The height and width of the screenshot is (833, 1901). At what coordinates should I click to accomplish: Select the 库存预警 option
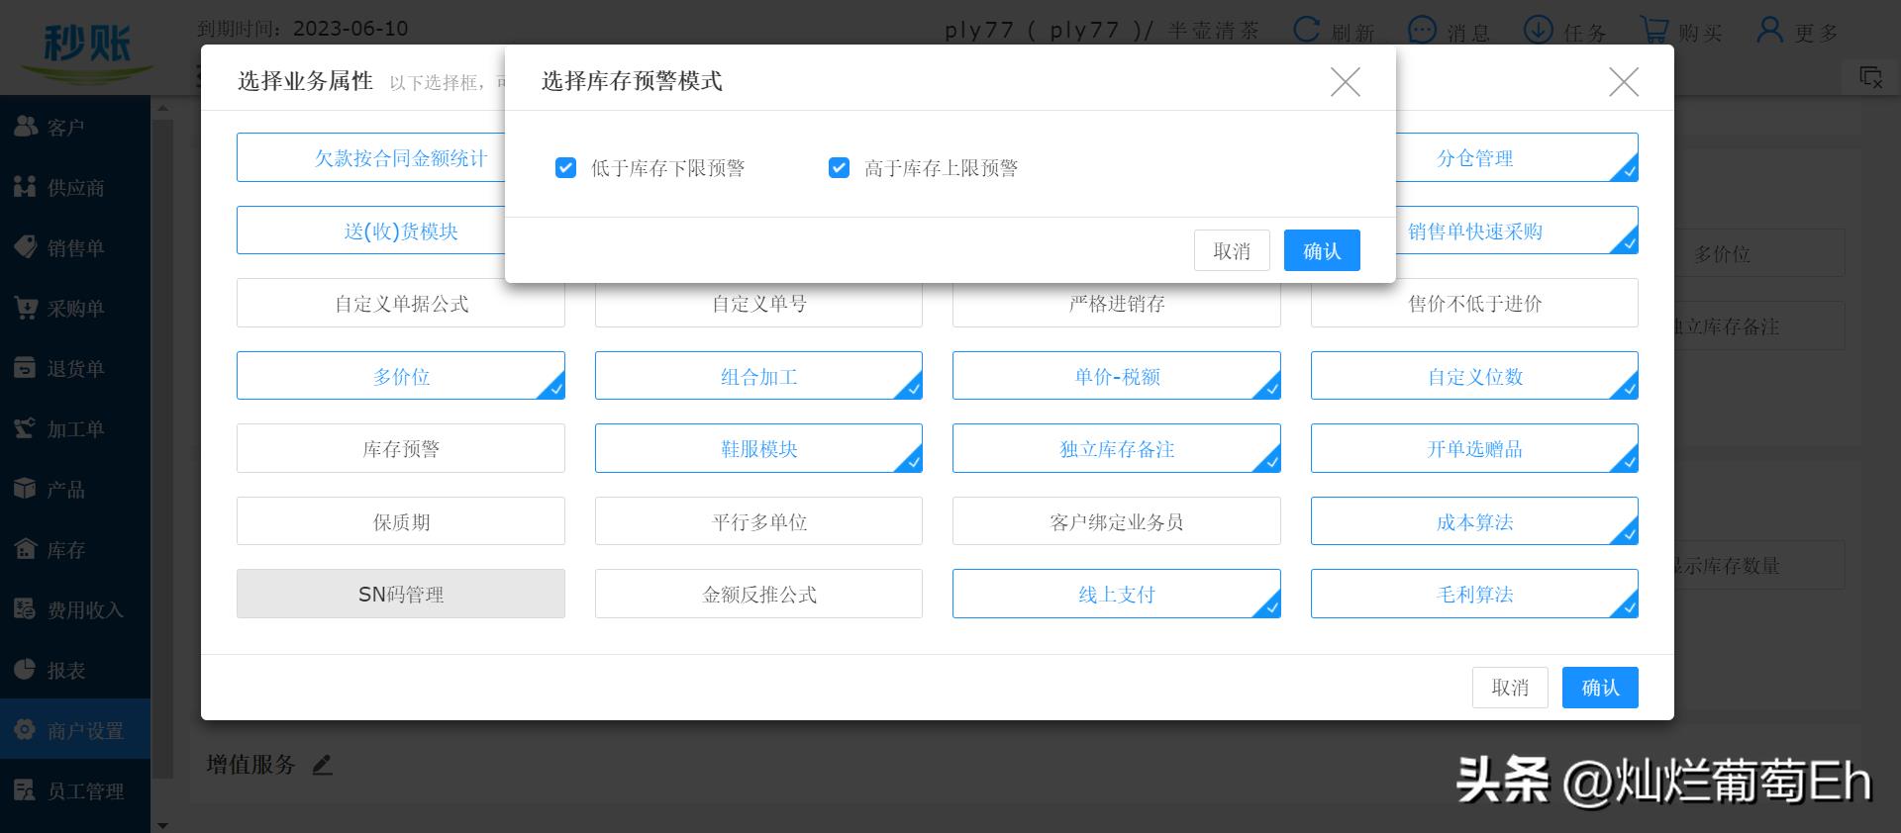click(x=401, y=448)
